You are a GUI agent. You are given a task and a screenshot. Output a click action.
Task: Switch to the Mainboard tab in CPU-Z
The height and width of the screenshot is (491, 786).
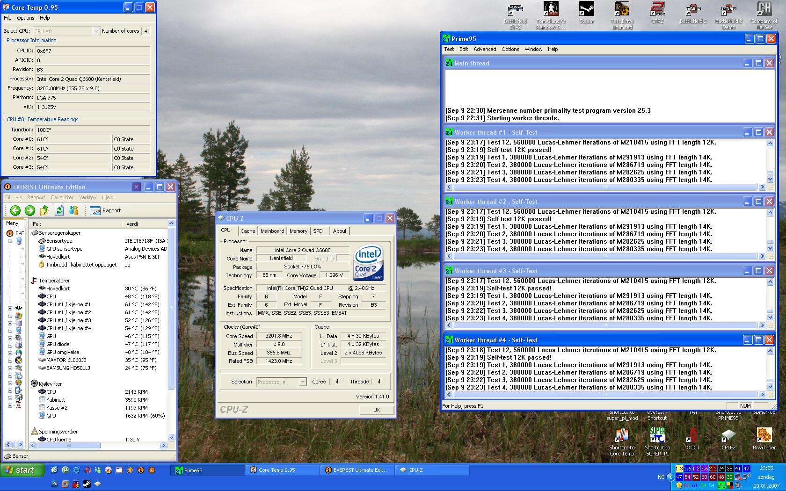[x=272, y=231]
